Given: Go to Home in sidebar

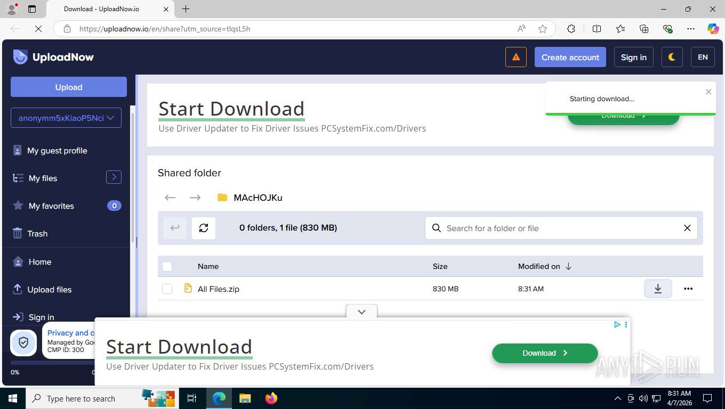Looking at the screenshot, I should [32, 262].
